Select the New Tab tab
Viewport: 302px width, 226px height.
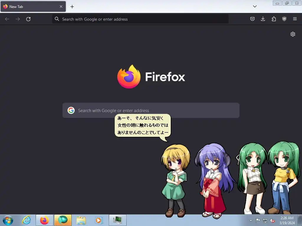tap(33, 6)
